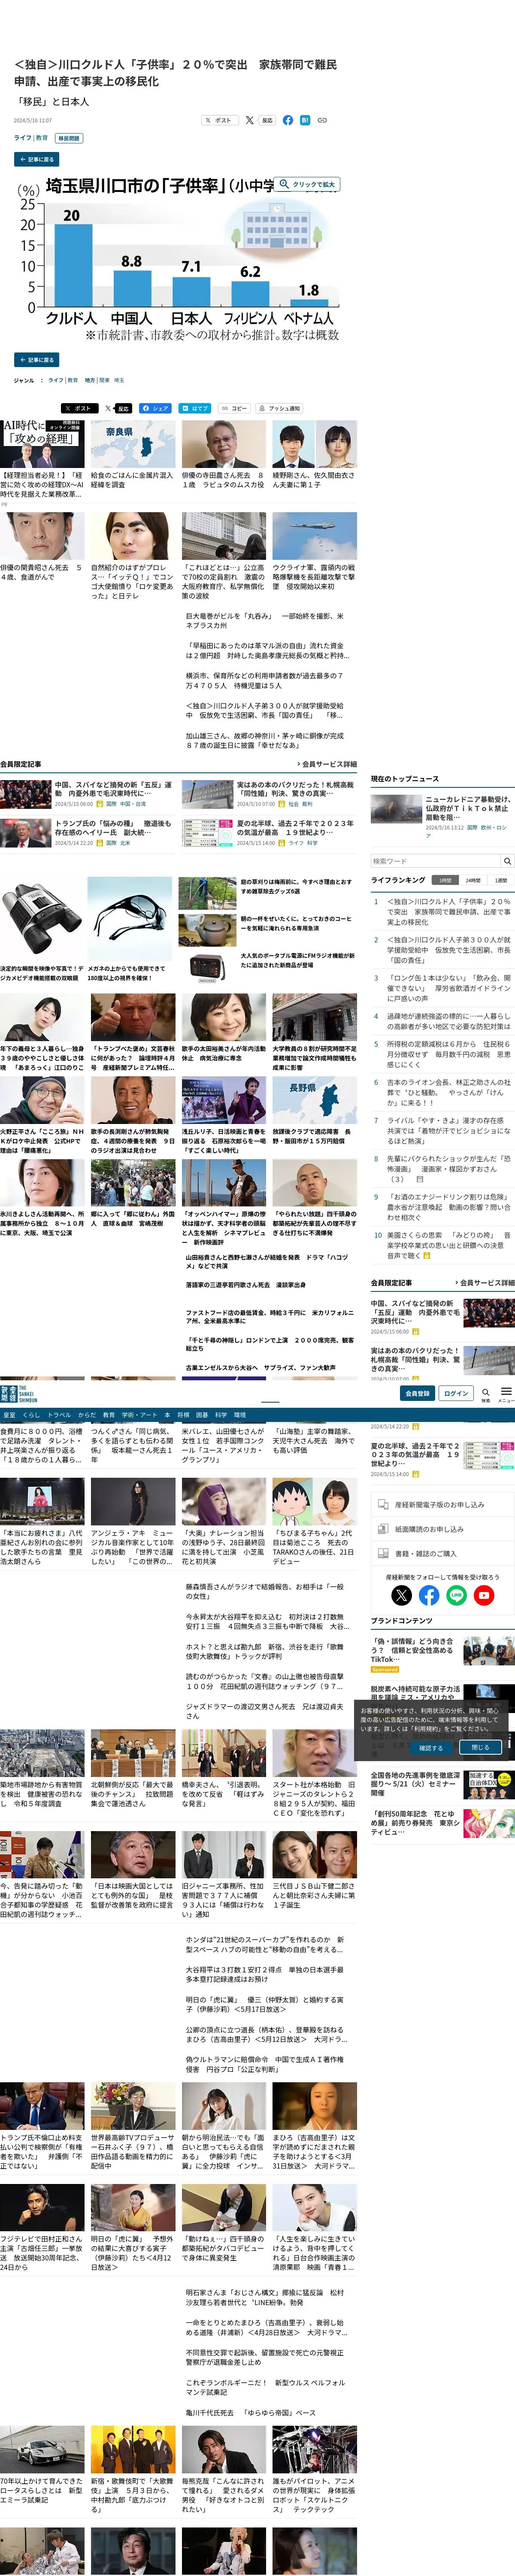
Task: Click the 記事に戻る button above the chart
Action: tap(36, 159)
